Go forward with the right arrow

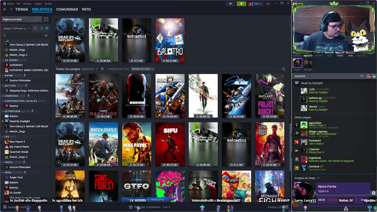[x=11, y=9]
